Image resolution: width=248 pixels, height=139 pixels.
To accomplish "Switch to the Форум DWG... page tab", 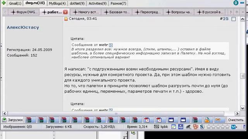I will 24,12.
